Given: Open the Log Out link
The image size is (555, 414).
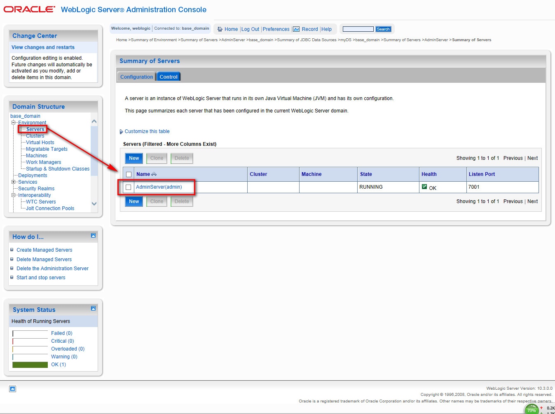Looking at the screenshot, I should click(250, 29).
